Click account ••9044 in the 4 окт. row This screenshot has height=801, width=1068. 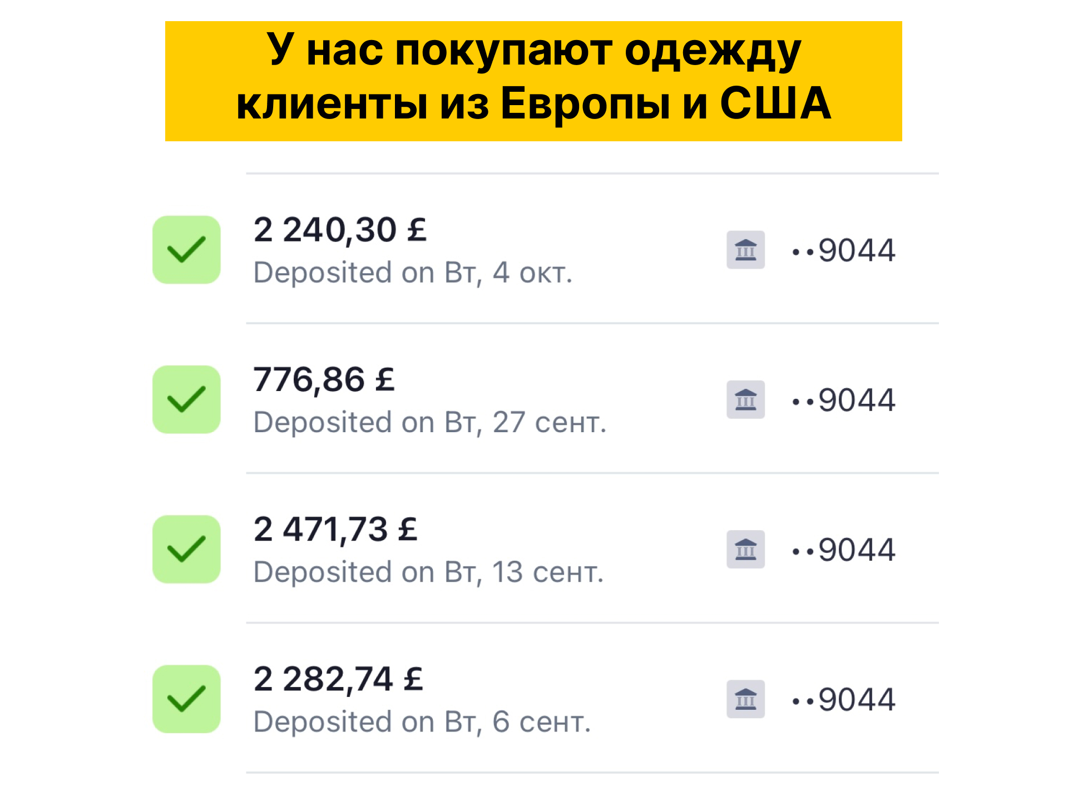[x=843, y=250]
